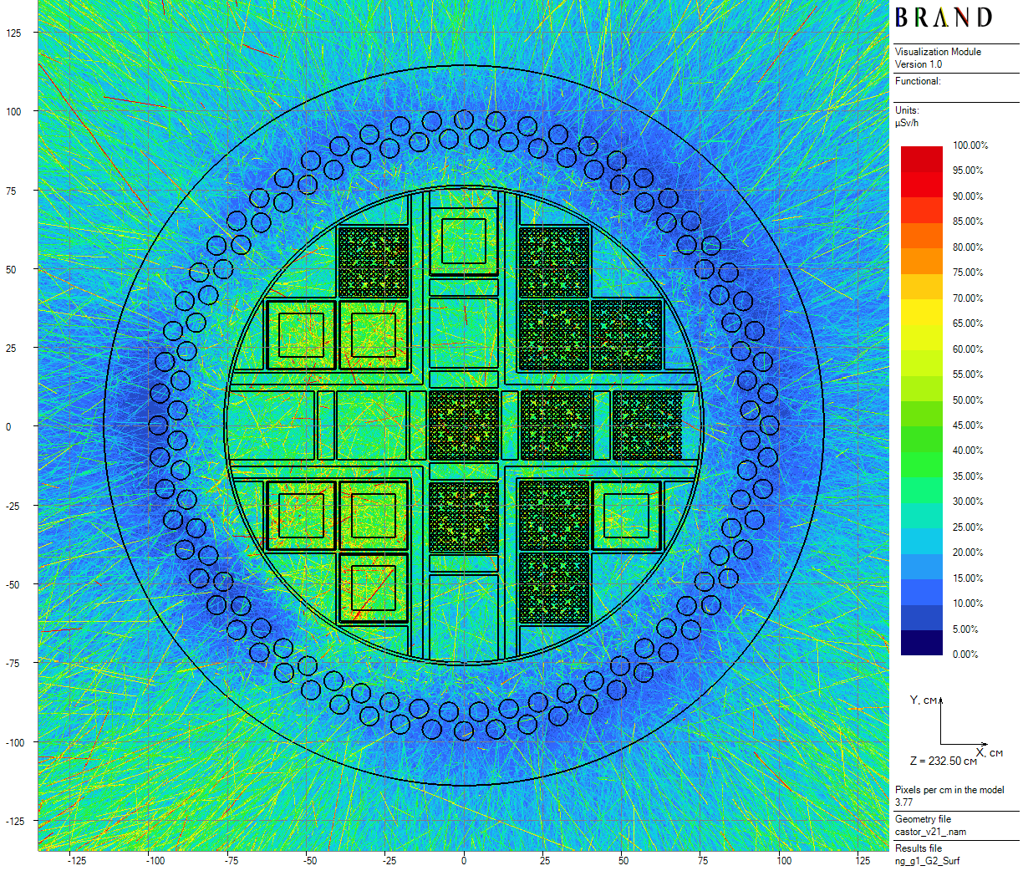Click the BRAND logo
Viewport: 1023px width, 876px height.
(x=943, y=18)
